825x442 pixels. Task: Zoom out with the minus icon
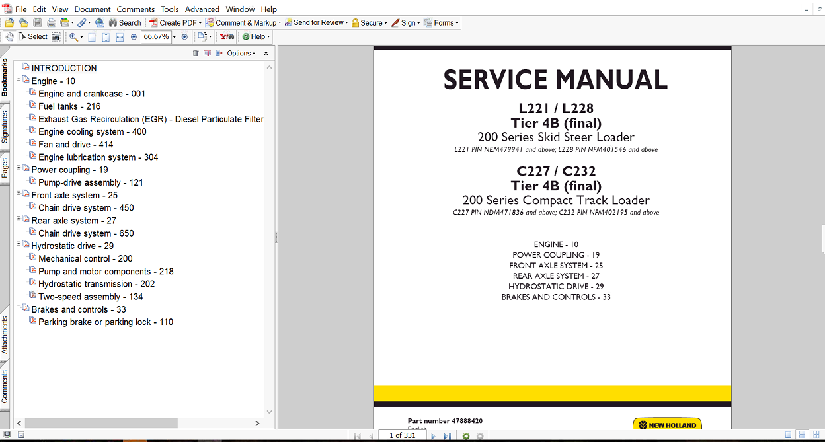pyautogui.click(x=134, y=37)
